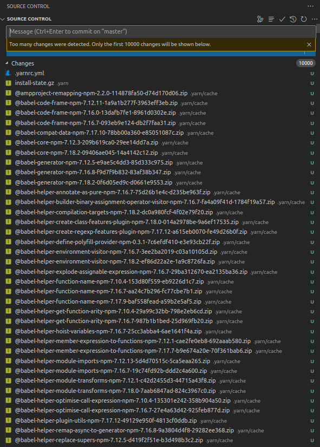Select @babel-compat-data-npm-7.17.10 zip file
Screen dimensions: 320x447
99,133
